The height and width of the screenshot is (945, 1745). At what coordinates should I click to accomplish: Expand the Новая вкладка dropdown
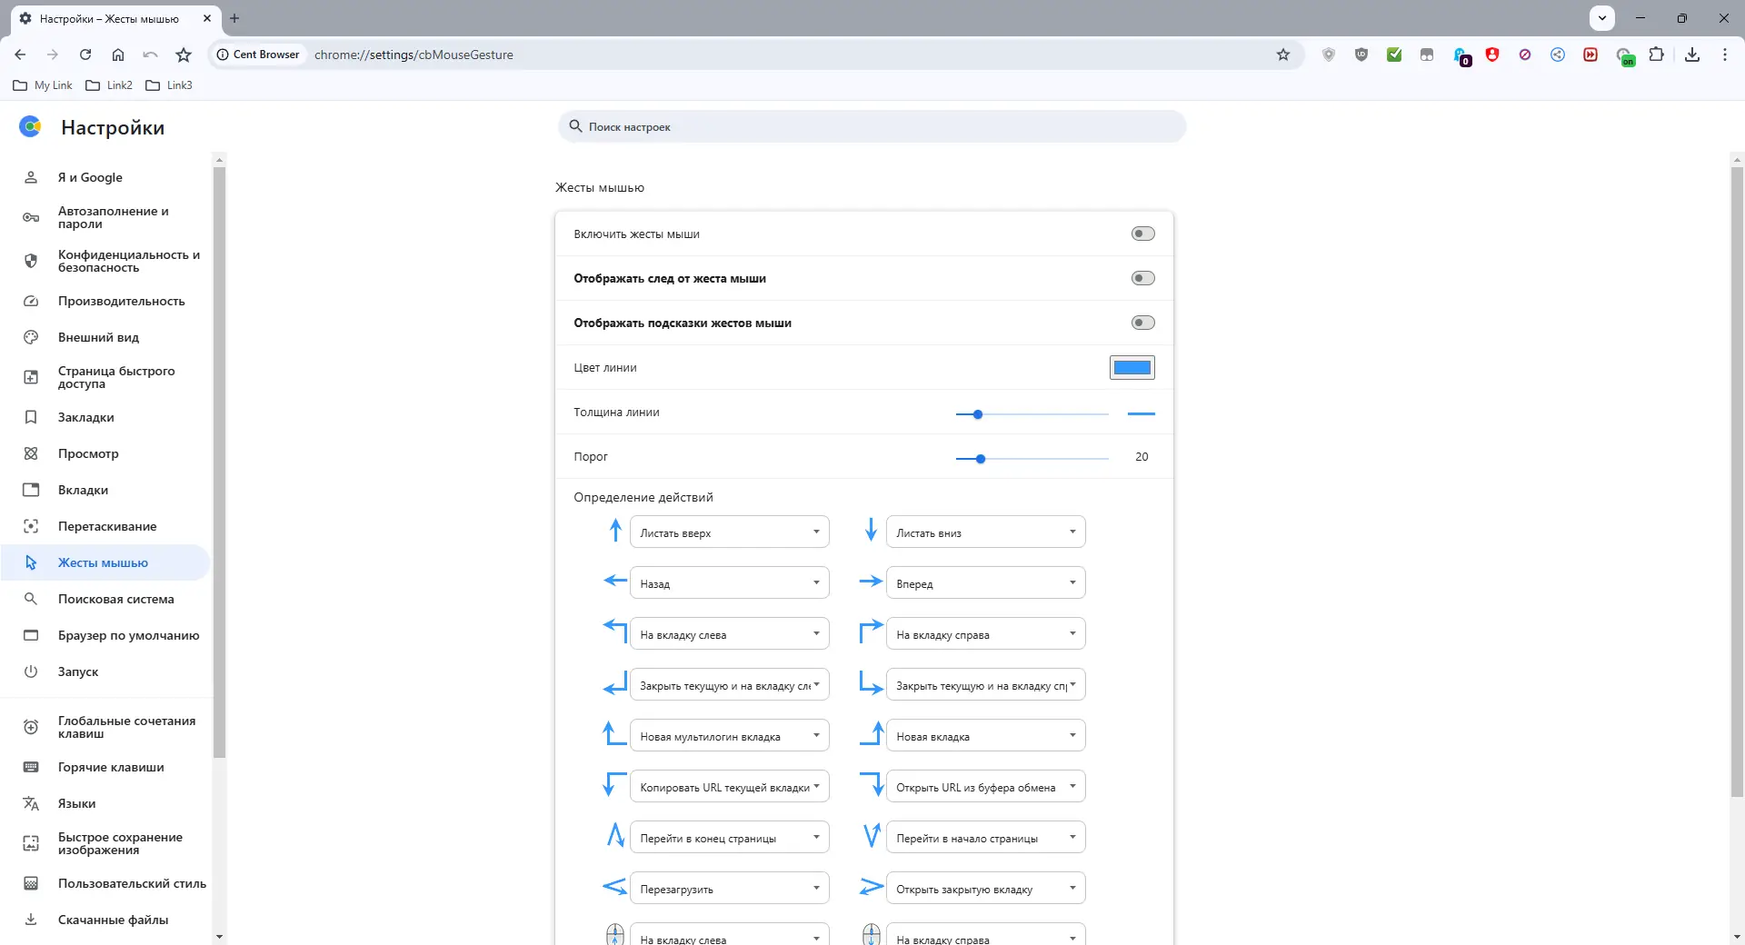(x=986, y=736)
